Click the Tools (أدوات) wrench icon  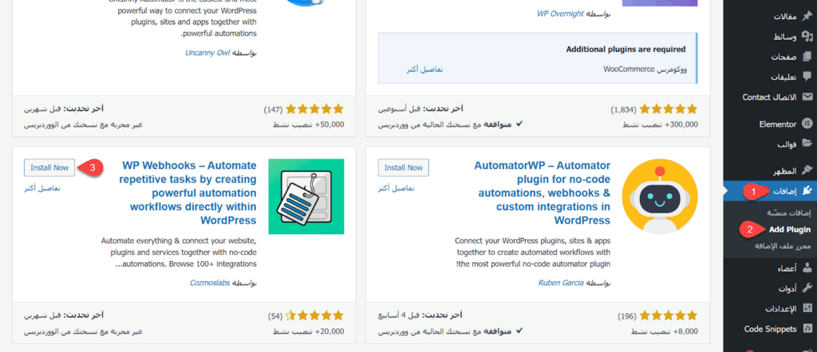(x=807, y=287)
